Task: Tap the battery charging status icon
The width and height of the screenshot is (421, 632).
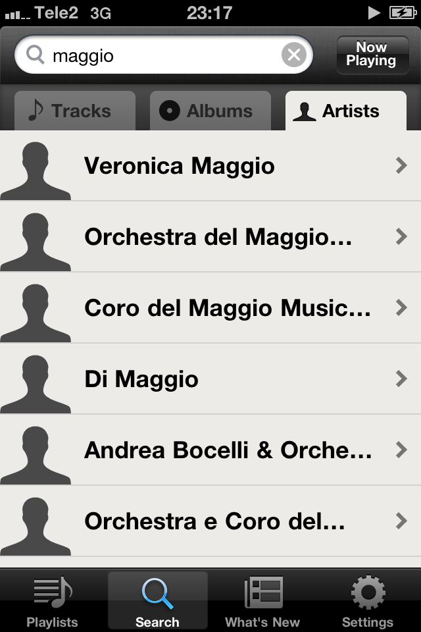Action: click(402, 13)
